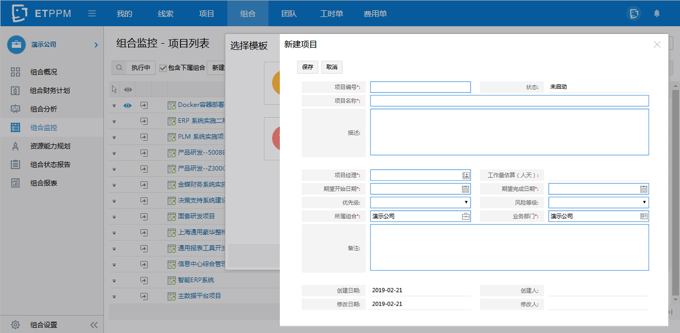
Task: Click the project list vertical scrollbar
Action: click(x=675, y=193)
